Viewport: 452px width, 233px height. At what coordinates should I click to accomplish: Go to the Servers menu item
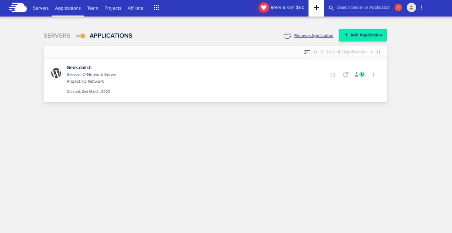[41, 8]
